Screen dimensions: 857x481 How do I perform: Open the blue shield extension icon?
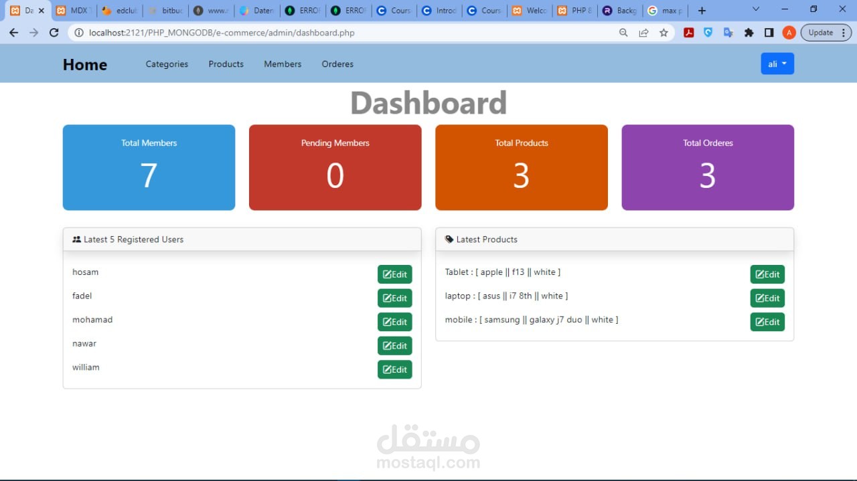click(x=708, y=32)
